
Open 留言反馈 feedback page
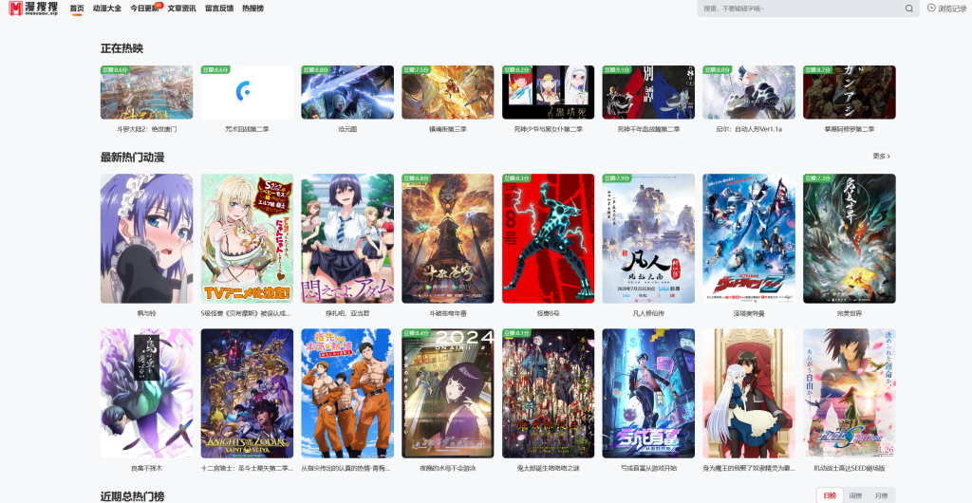pos(218,9)
